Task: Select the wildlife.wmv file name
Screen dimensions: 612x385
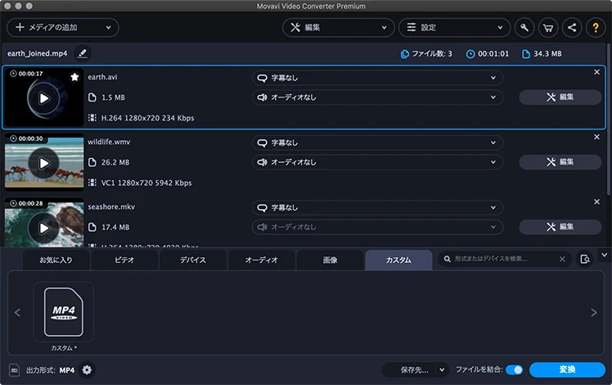Action: click(x=109, y=142)
